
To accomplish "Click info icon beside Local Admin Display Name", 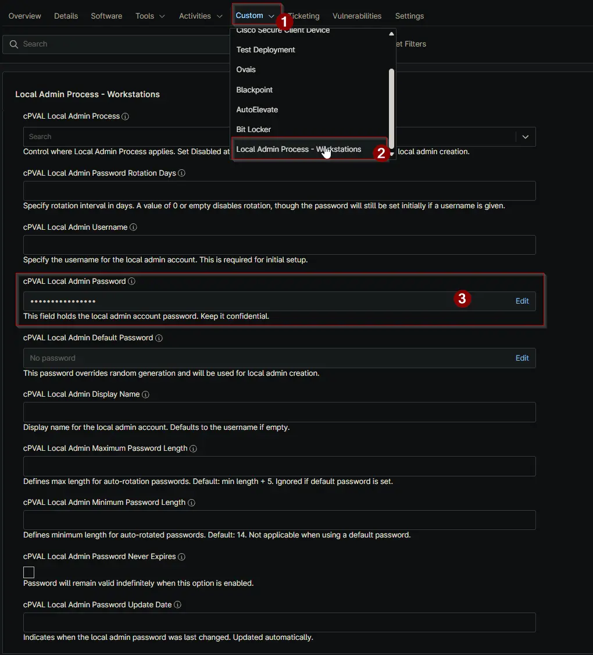I will click(x=145, y=394).
